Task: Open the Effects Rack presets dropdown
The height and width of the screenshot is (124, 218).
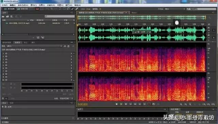Action: (x=34, y=46)
